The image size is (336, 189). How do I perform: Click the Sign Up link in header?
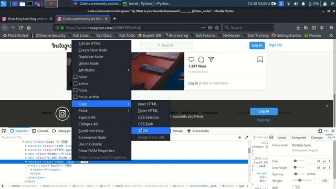275,45
